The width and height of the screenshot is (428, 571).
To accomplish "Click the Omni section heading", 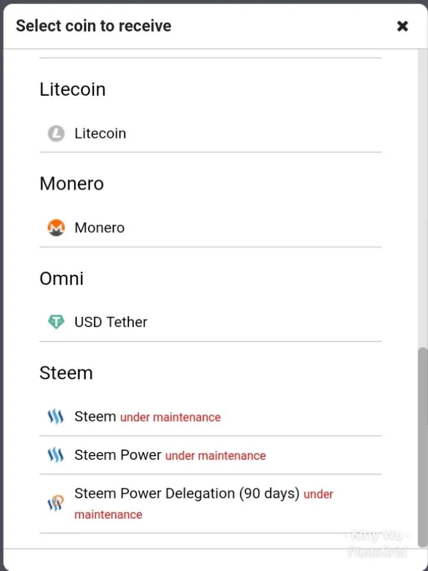I will coord(61,278).
